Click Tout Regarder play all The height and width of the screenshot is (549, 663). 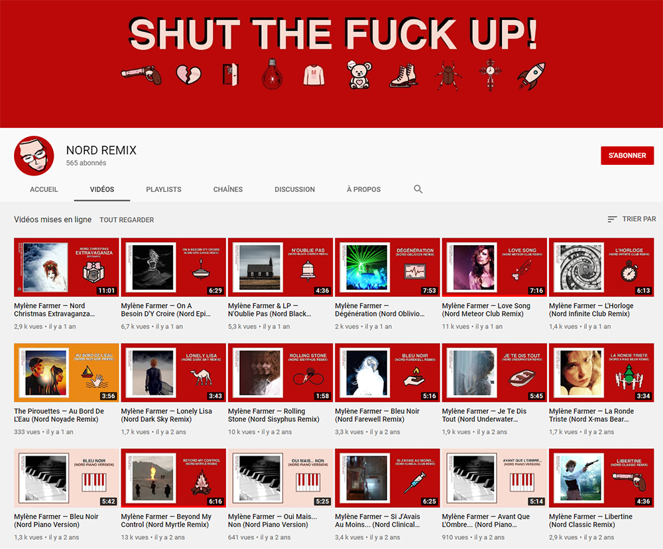click(127, 220)
